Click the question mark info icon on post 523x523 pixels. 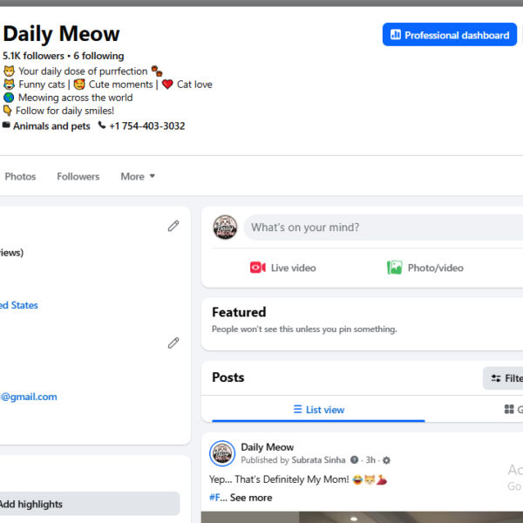(x=354, y=460)
